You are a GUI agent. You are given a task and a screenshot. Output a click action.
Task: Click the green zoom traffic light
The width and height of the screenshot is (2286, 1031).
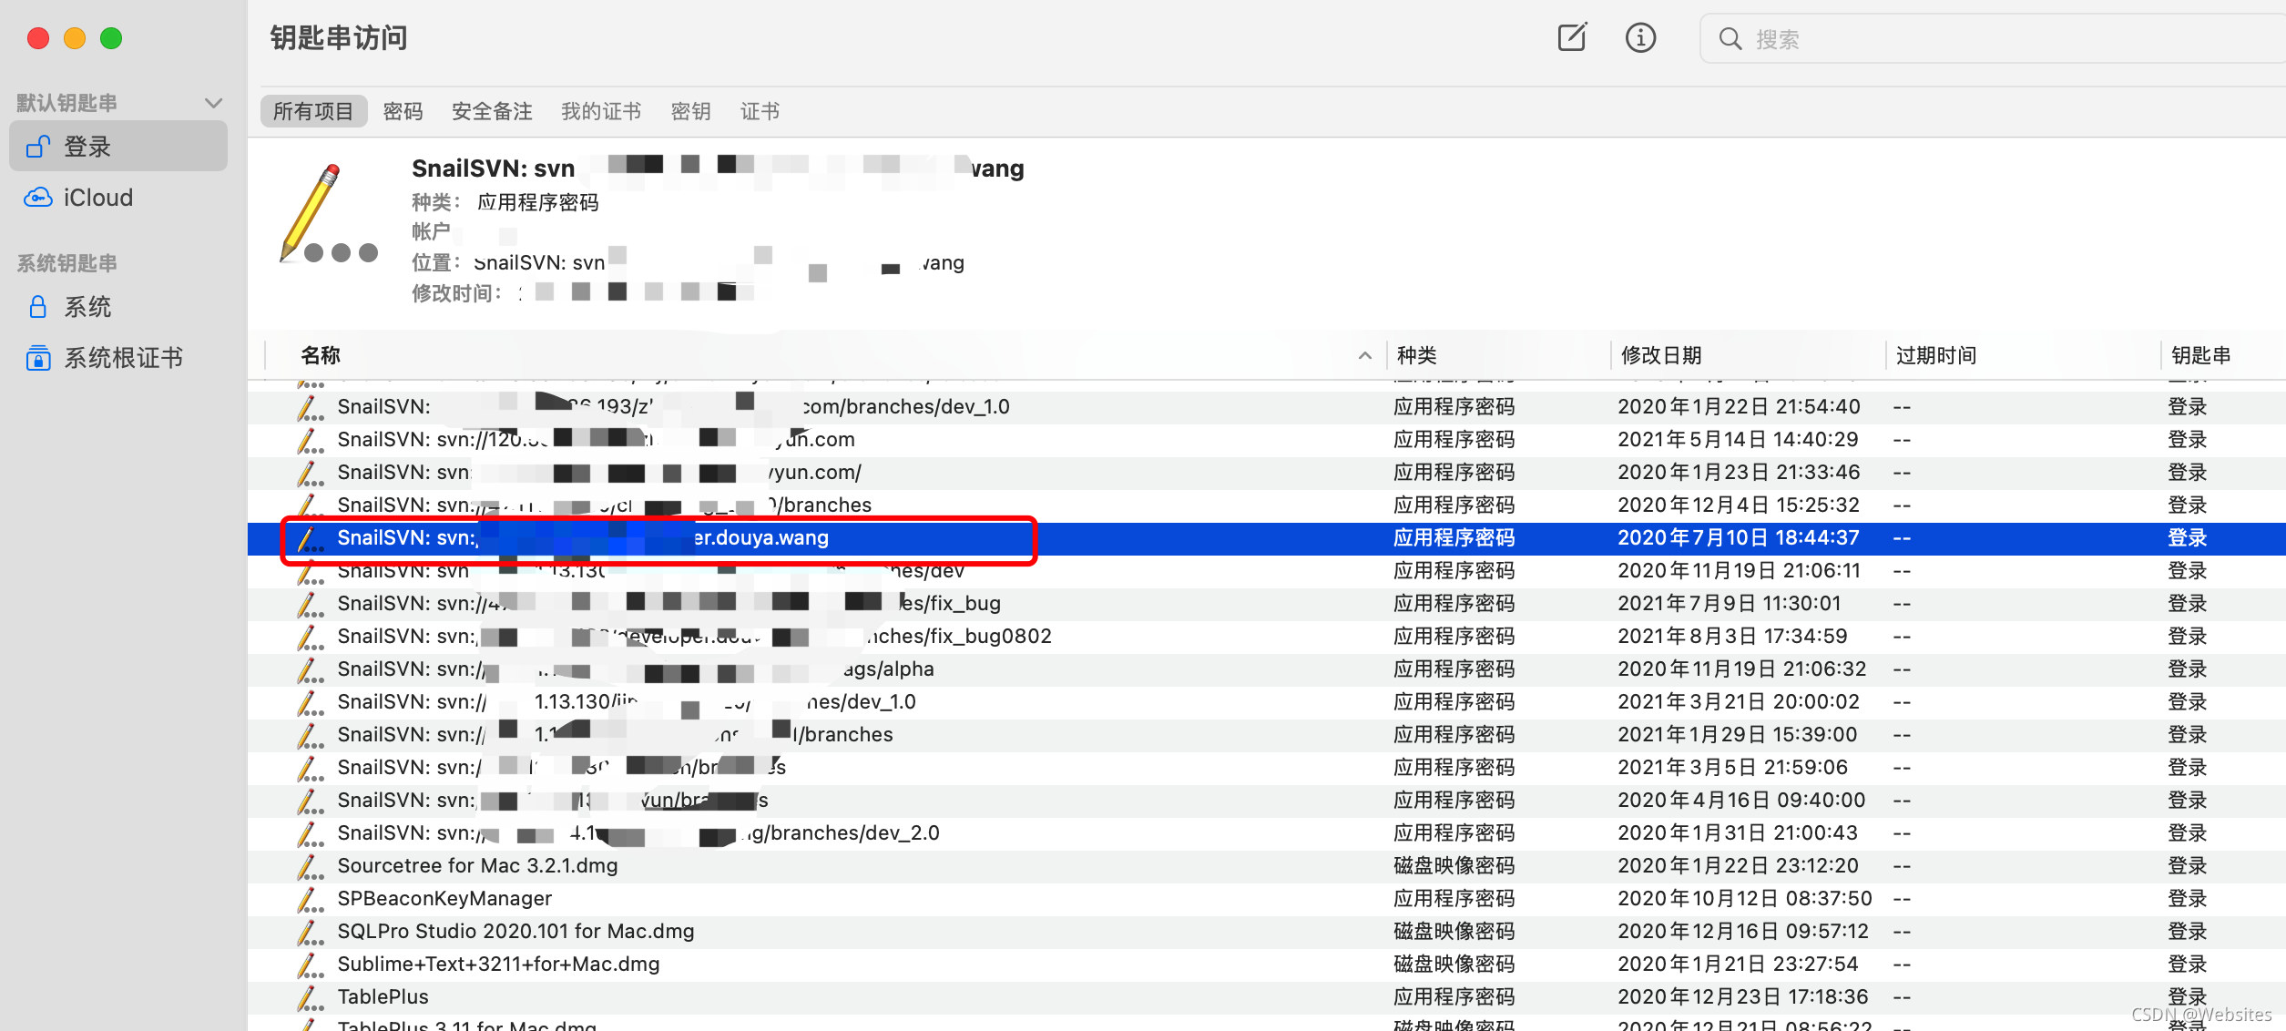(111, 38)
